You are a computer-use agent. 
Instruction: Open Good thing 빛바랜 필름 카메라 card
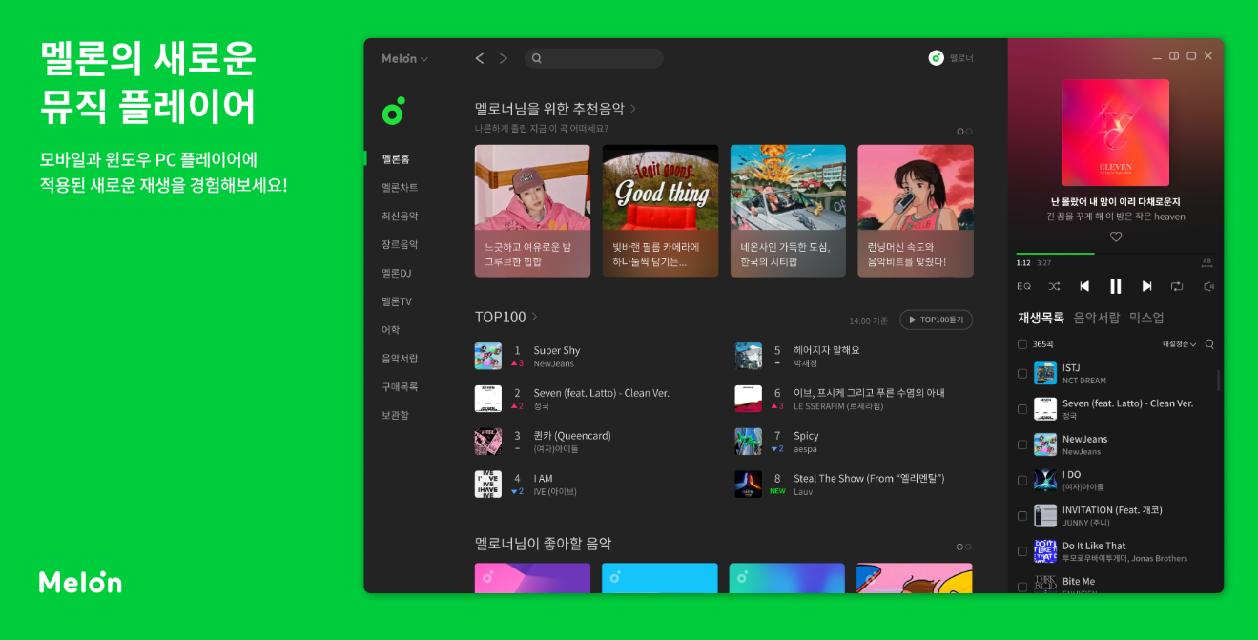click(x=660, y=211)
